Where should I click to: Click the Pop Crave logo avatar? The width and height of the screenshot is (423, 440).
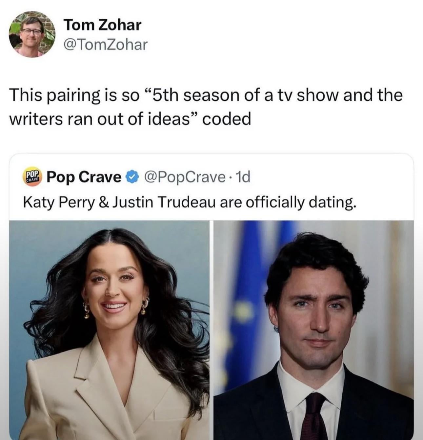[32, 177]
